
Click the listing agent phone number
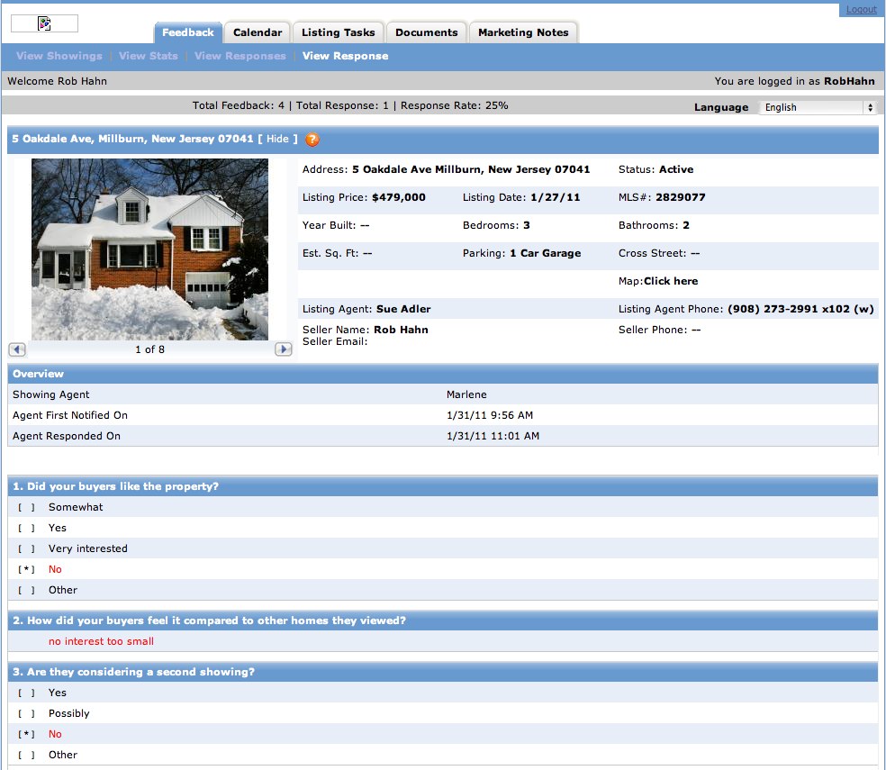pyautogui.click(x=800, y=309)
